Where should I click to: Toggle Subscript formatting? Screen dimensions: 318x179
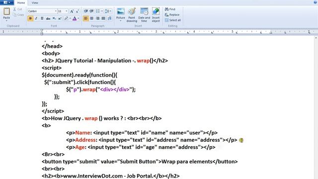coord(54,18)
